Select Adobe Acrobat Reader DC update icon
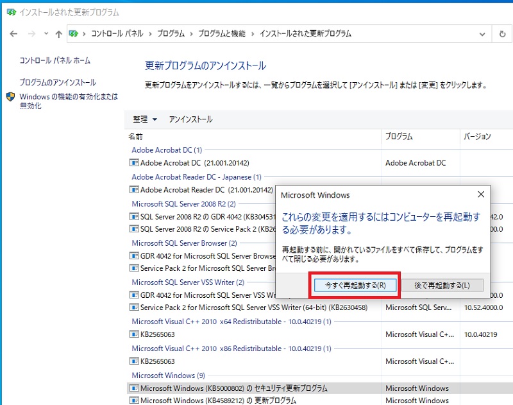Image resolution: width=513 pixels, height=405 pixels. tap(134, 189)
